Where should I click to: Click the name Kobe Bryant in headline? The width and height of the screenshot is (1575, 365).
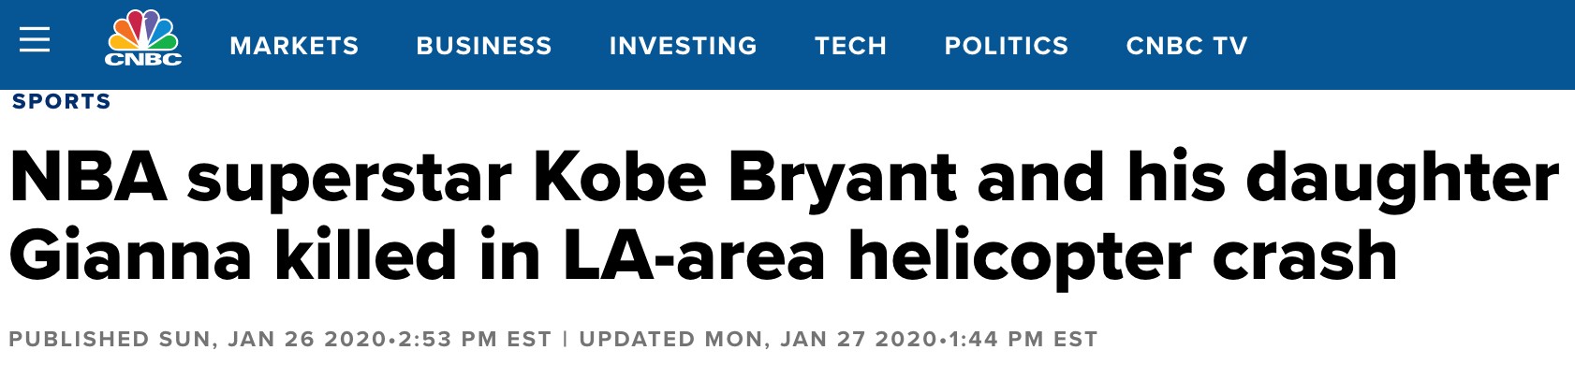745,177
